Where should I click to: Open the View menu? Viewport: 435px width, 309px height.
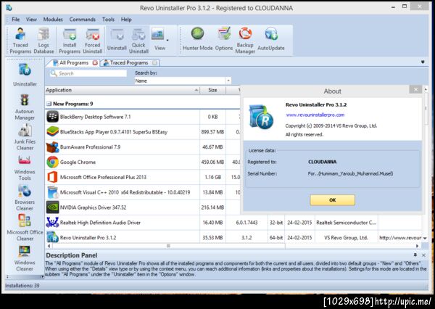(31, 20)
